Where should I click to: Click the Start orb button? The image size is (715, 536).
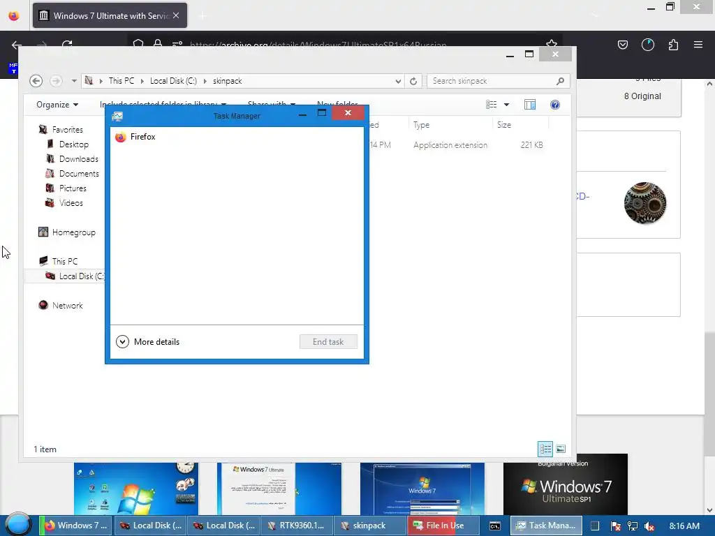17,525
